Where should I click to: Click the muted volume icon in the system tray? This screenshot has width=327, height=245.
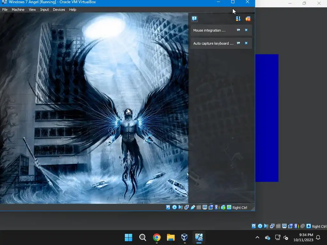click(x=286, y=237)
